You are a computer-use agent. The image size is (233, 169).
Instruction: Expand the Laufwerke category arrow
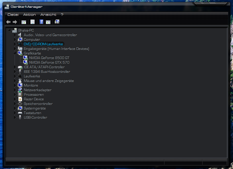point(15,76)
